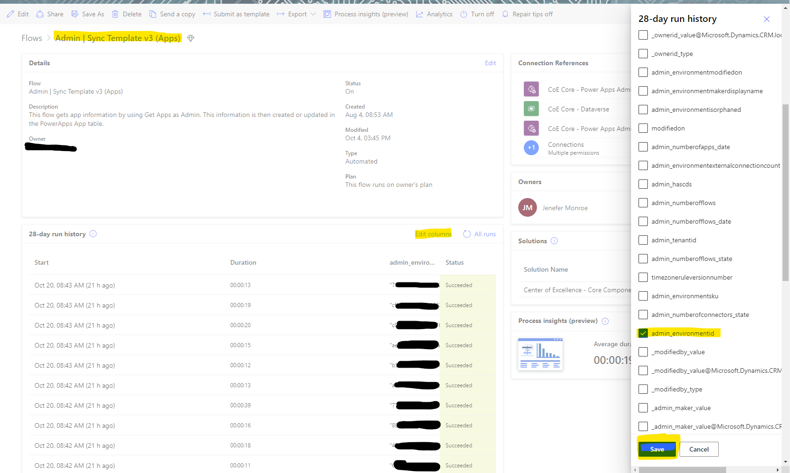790x473 pixels.
Task: Expand the Export dropdown chevron
Action: tap(313, 14)
